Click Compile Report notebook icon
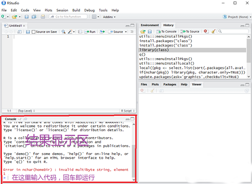 pos(80,32)
